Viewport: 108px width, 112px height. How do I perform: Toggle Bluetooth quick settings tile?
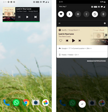(69, 14)
